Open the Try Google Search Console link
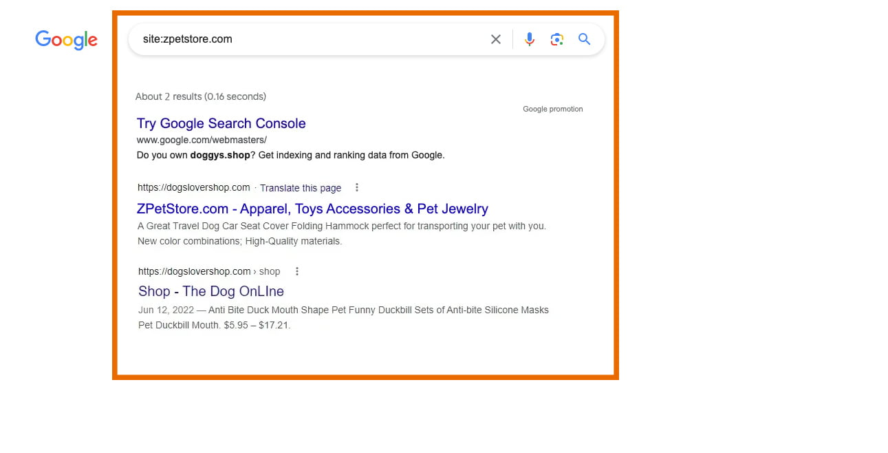Screen dimensions: 888x453 221,123
